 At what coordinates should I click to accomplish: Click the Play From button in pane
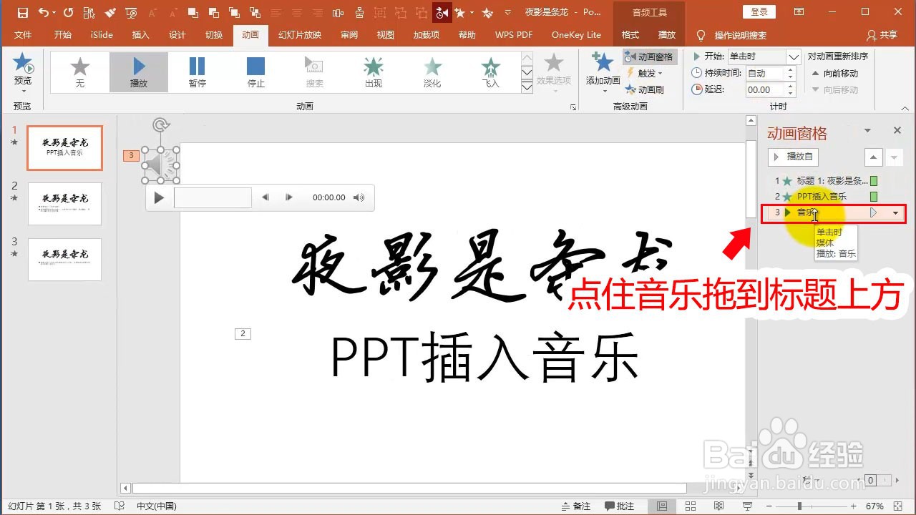click(x=793, y=157)
